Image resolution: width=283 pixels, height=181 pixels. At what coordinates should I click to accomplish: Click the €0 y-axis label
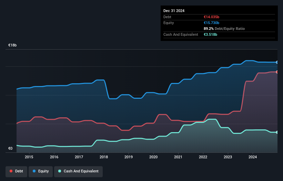[x=10, y=148]
